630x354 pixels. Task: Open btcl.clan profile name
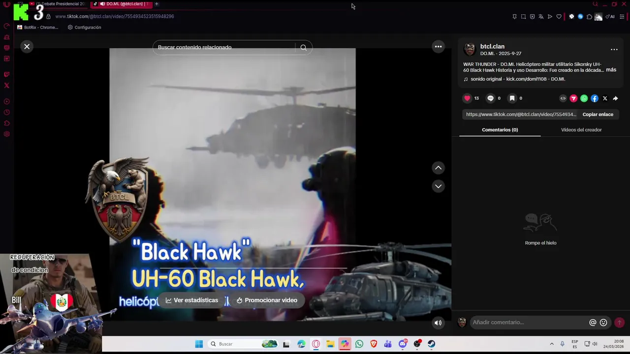(492, 46)
